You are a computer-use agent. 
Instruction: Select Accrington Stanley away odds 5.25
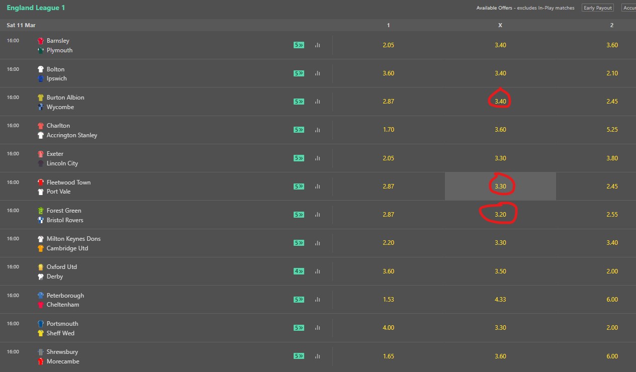(x=612, y=130)
